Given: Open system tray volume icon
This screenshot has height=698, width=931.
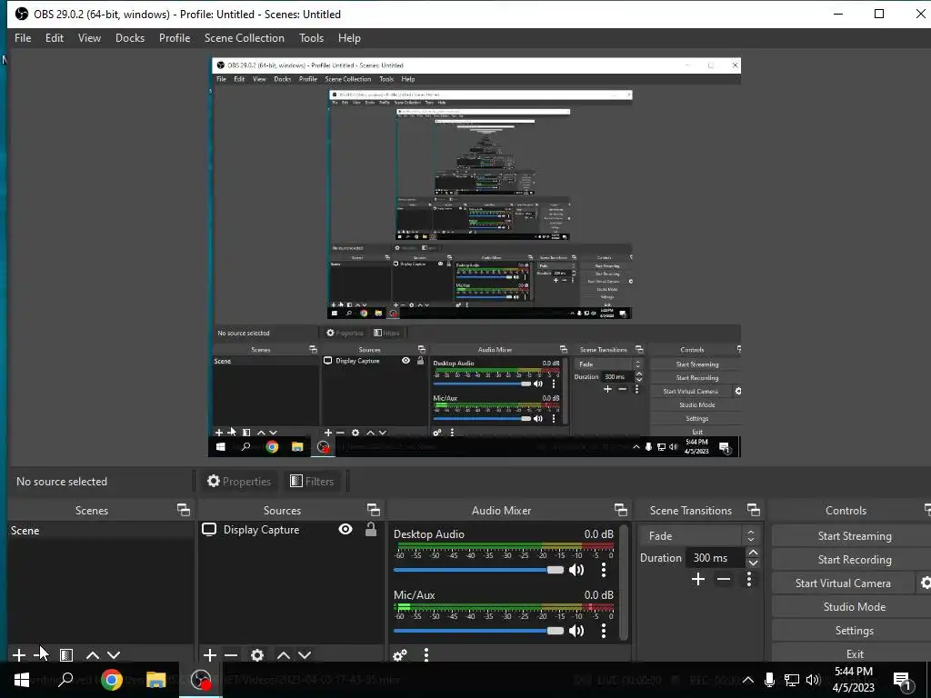Looking at the screenshot, I should (813, 680).
